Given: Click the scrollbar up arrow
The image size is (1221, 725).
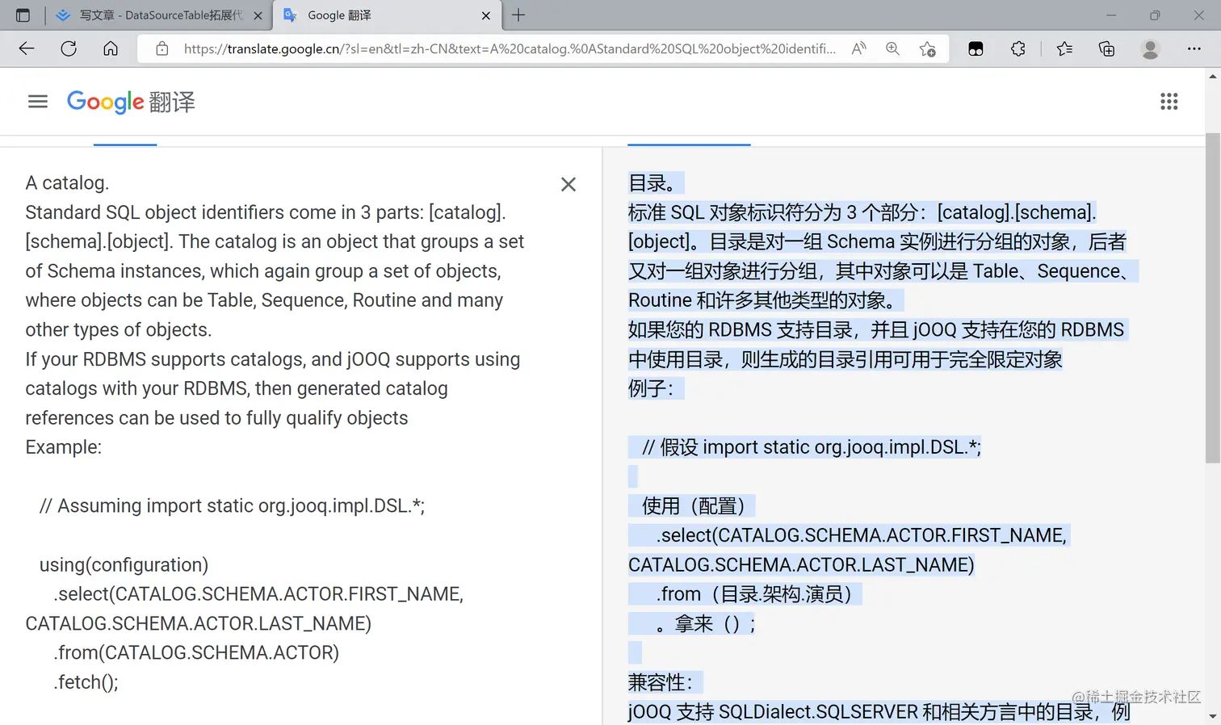Looking at the screenshot, I should pos(1213,76).
